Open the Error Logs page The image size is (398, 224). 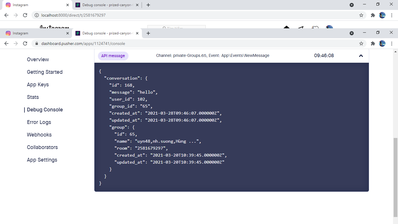point(39,122)
